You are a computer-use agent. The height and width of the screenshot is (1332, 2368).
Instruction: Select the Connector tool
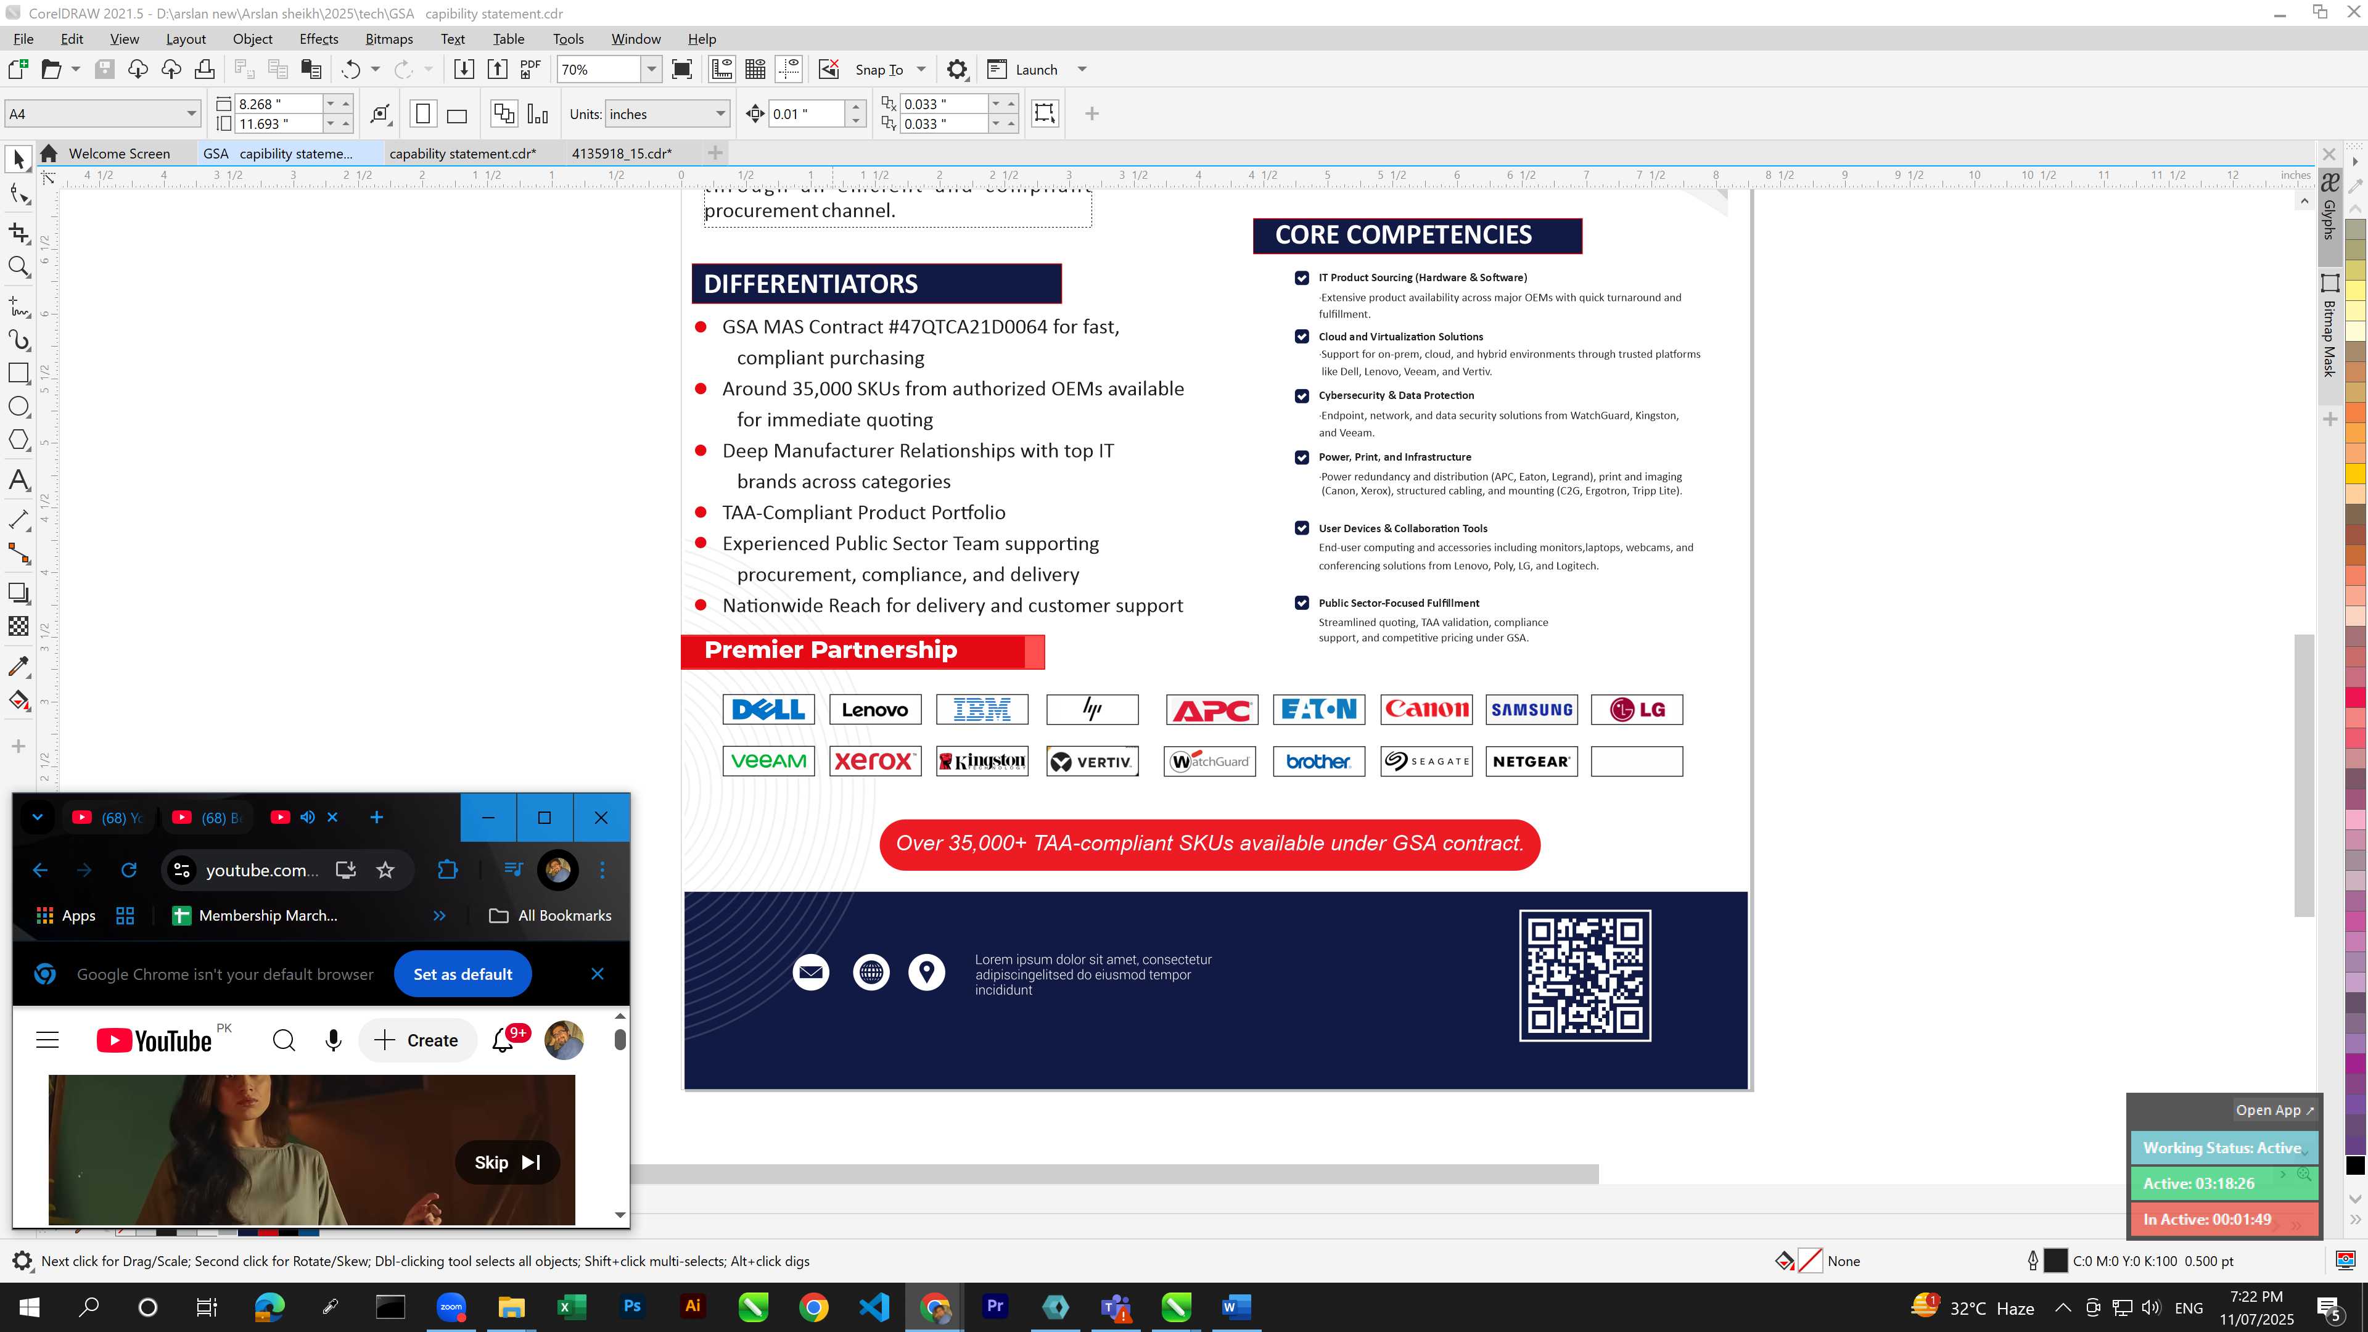pyautogui.click(x=18, y=553)
